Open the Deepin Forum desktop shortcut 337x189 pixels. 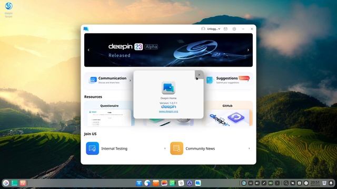[8, 9]
